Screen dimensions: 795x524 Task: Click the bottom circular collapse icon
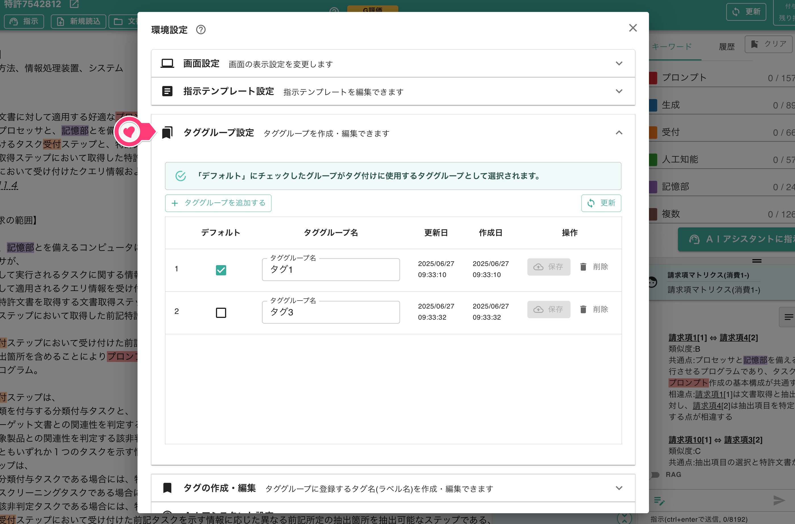624,518
